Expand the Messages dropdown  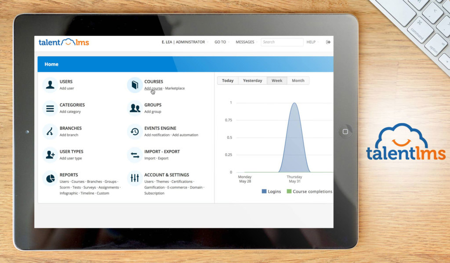click(x=246, y=42)
